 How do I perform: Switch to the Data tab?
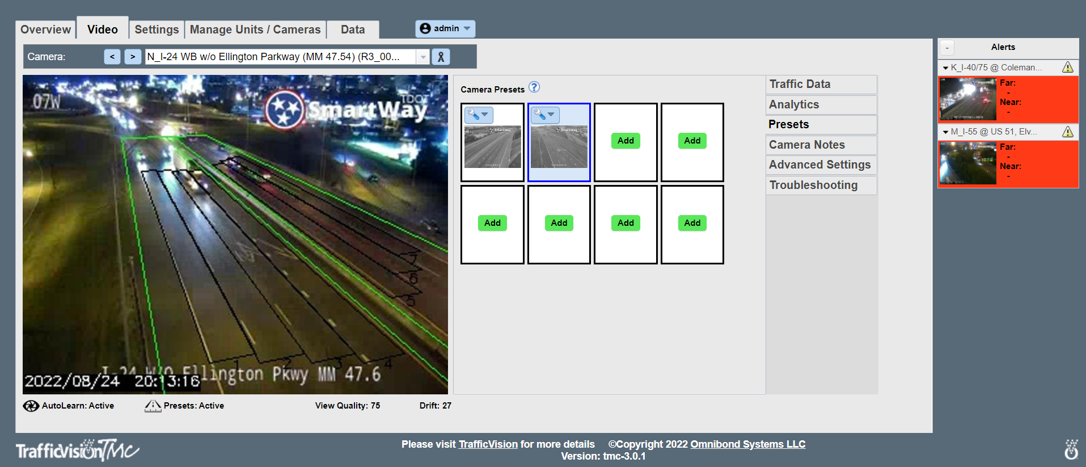click(353, 30)
